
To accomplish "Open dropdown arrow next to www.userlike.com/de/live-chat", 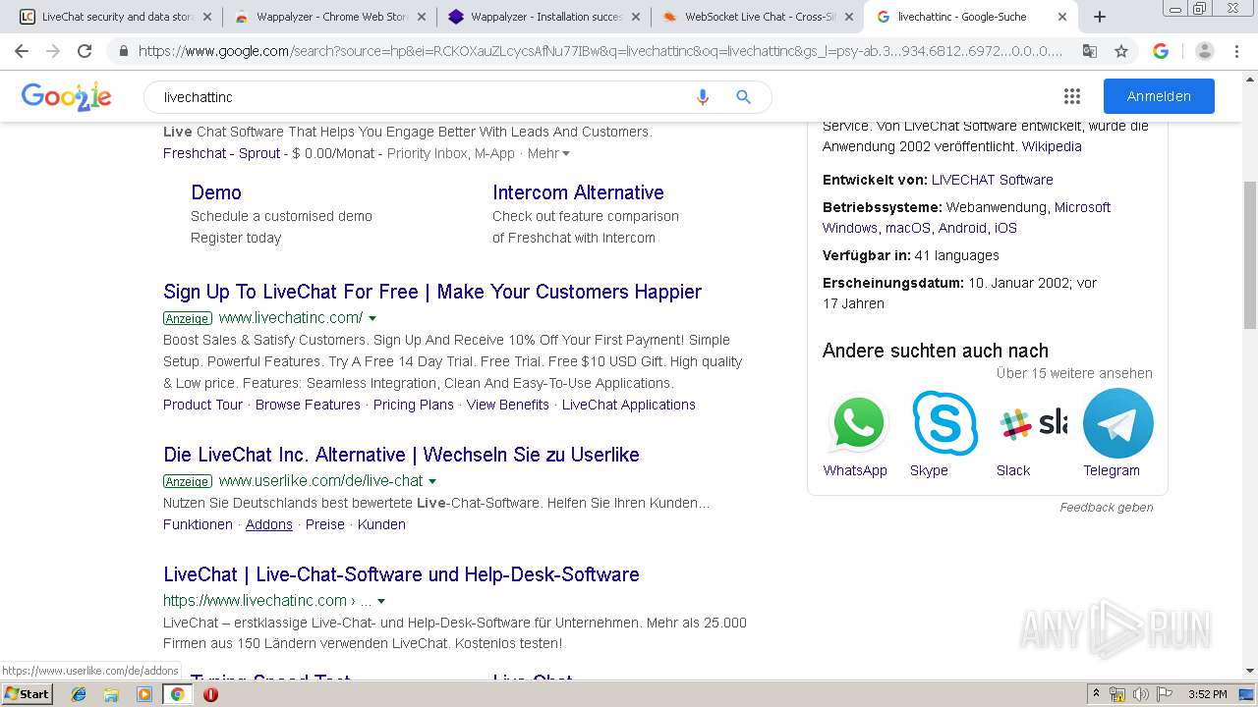I will (432, 481).
